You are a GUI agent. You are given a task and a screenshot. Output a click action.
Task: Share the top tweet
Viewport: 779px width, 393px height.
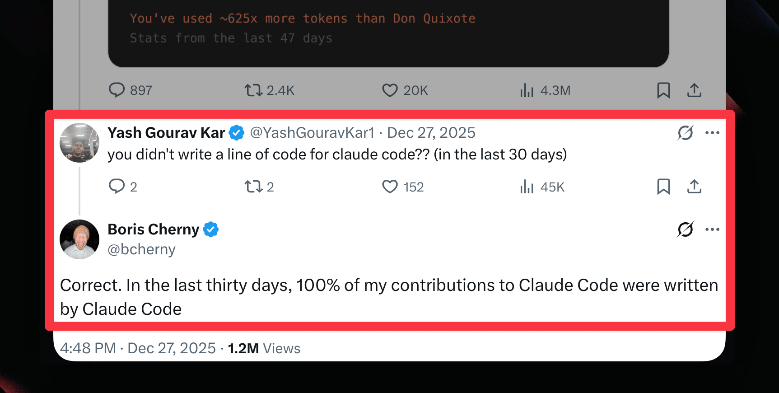click(x=694, y=90)
